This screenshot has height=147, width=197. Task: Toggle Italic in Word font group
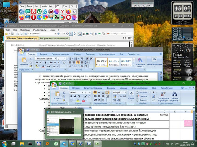[41, 62]
